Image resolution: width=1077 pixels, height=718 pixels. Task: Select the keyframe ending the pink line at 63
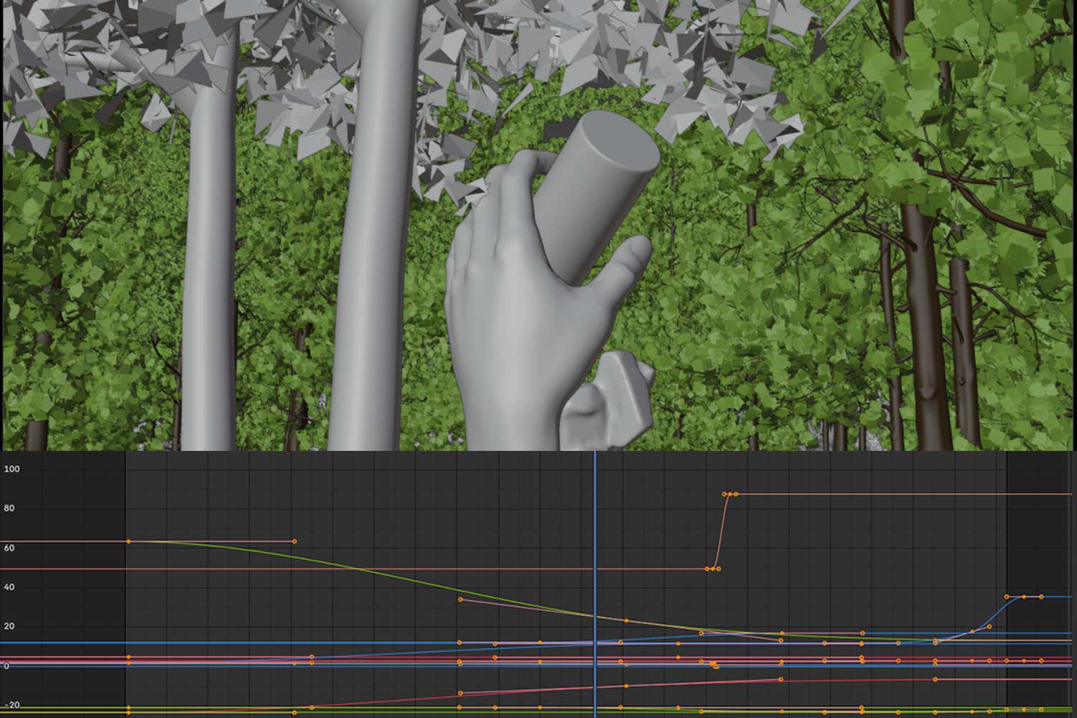click(294, 541)
